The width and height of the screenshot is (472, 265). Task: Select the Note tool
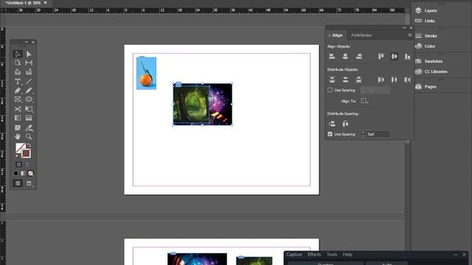tap(18, 128)
